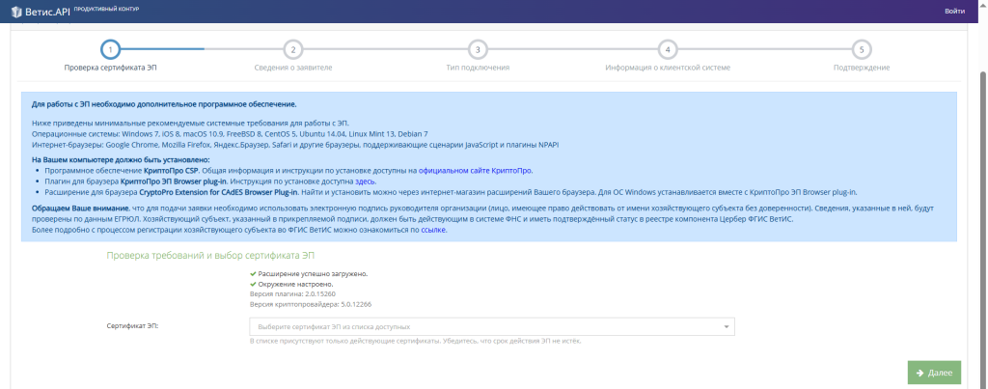988x389 pixels.
Task: Click the Далее button
Action: coord(934,373)
